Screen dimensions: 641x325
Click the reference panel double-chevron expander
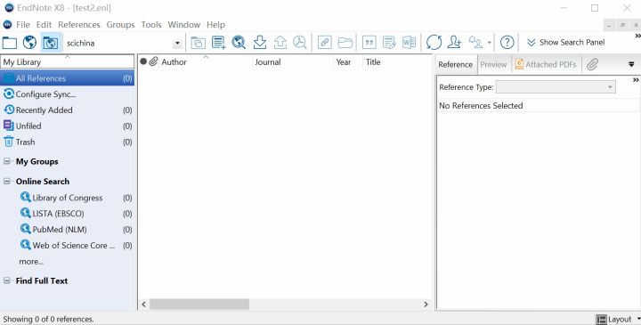pos(636,80)
